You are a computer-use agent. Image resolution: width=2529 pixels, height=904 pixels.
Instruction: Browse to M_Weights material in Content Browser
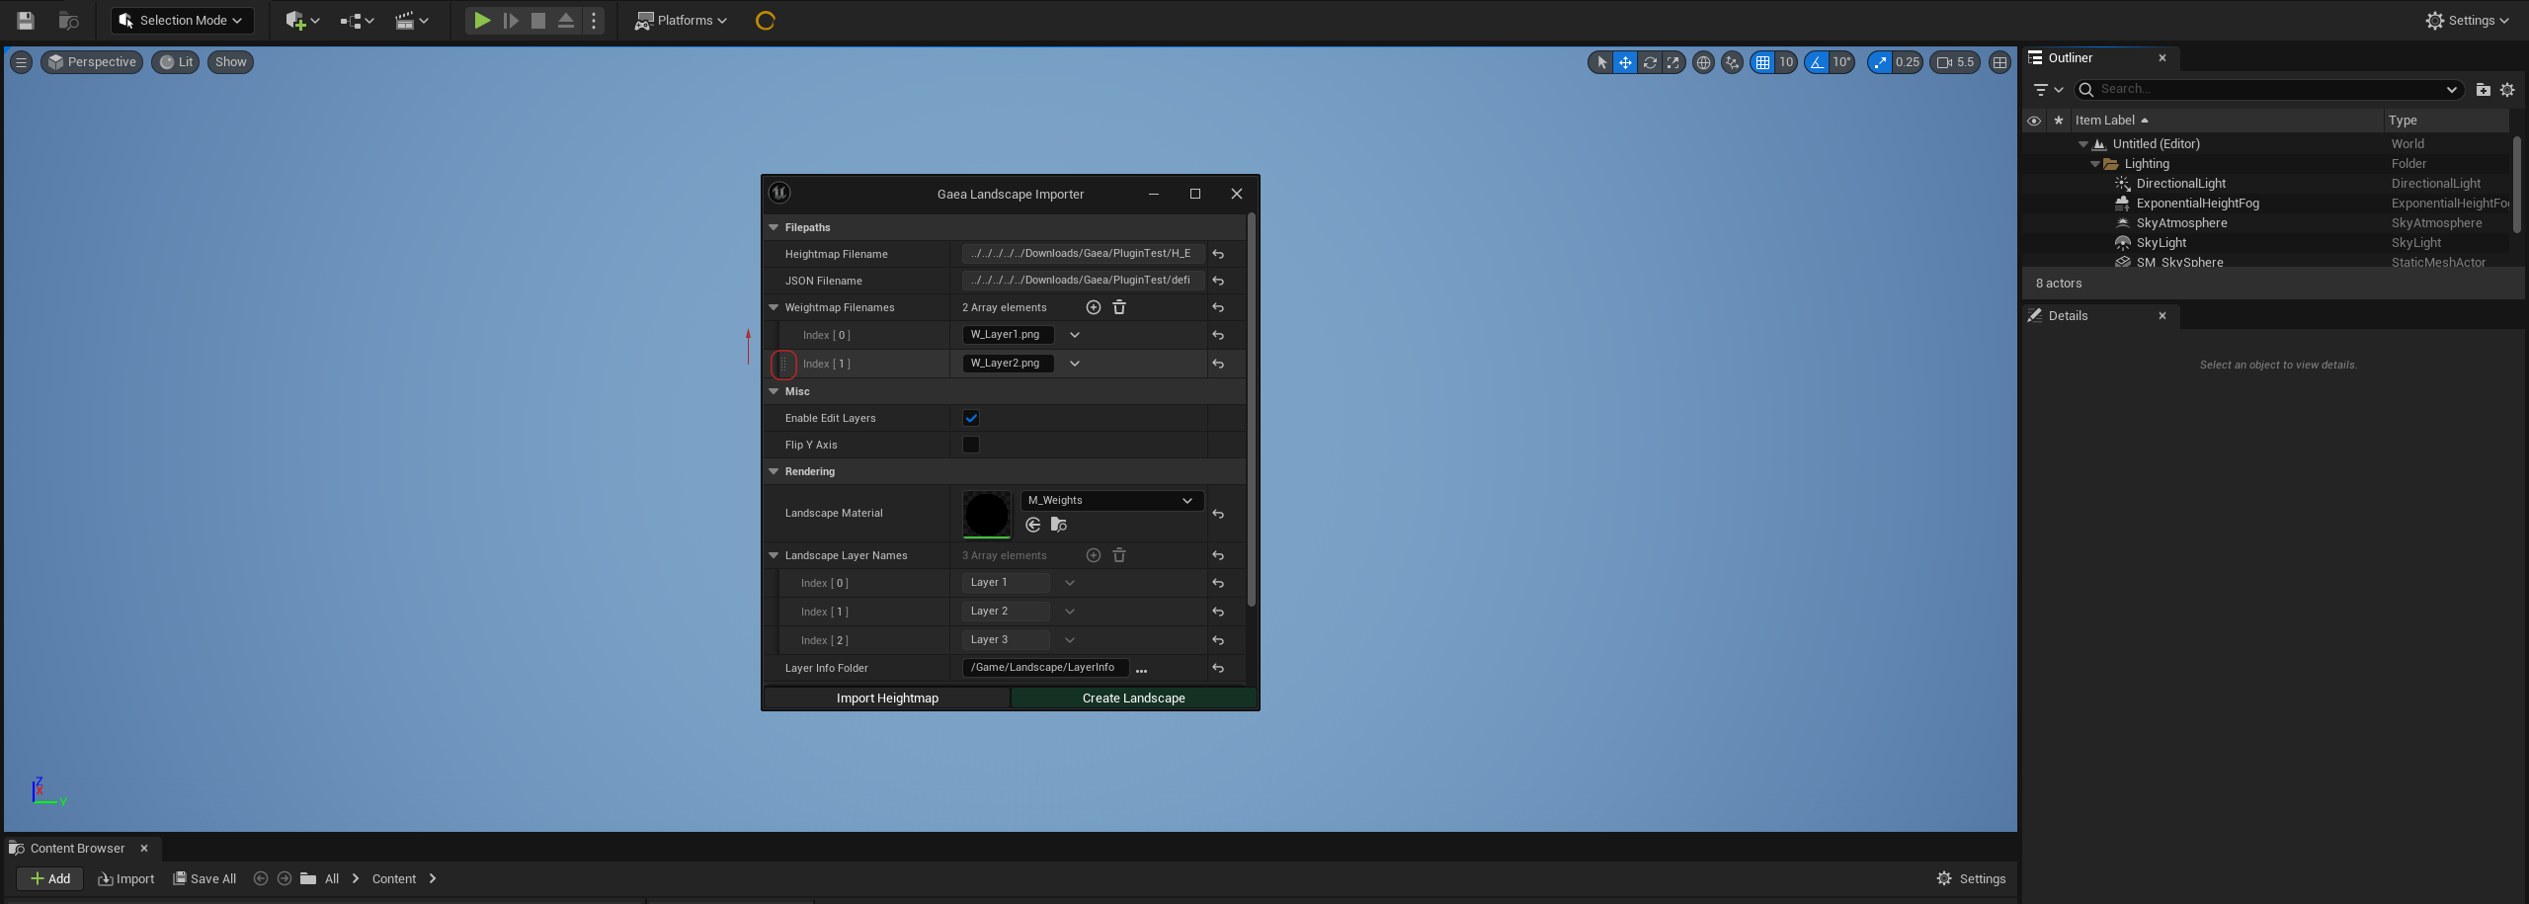pos(1059,525)
